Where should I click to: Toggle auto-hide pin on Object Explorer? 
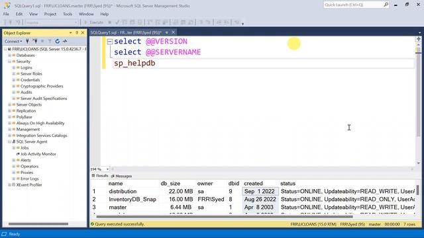(77, 32)
